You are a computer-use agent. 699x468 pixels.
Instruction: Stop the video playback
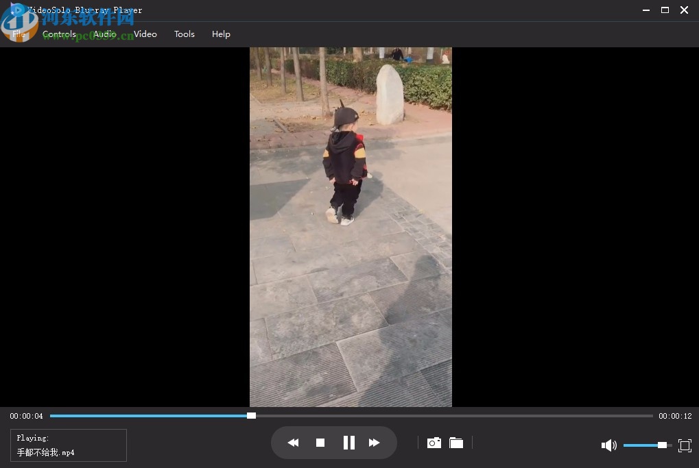[320, 443]
